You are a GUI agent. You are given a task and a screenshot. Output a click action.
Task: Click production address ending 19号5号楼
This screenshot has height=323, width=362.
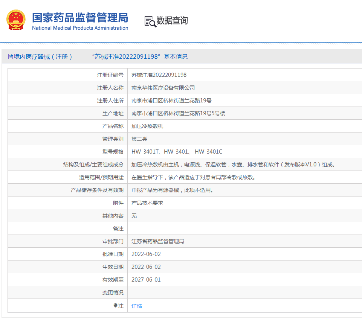pos(178,113)
